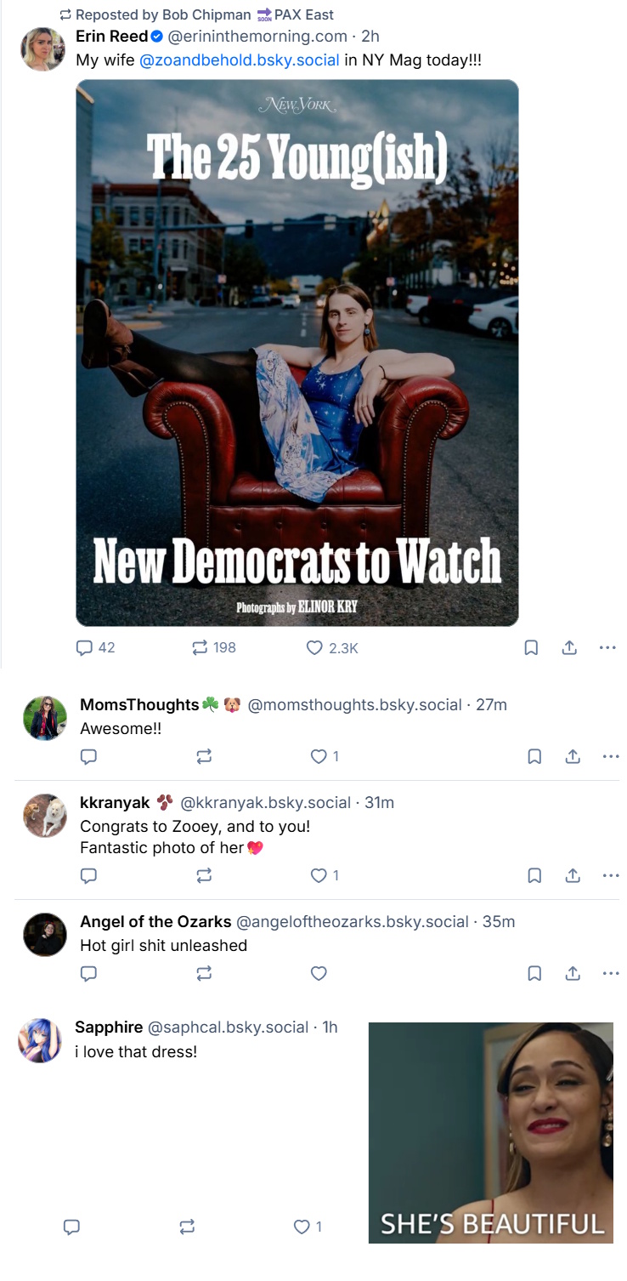Share Erin Reed's post
627x1281 pixels.
[x=569, y=648]
